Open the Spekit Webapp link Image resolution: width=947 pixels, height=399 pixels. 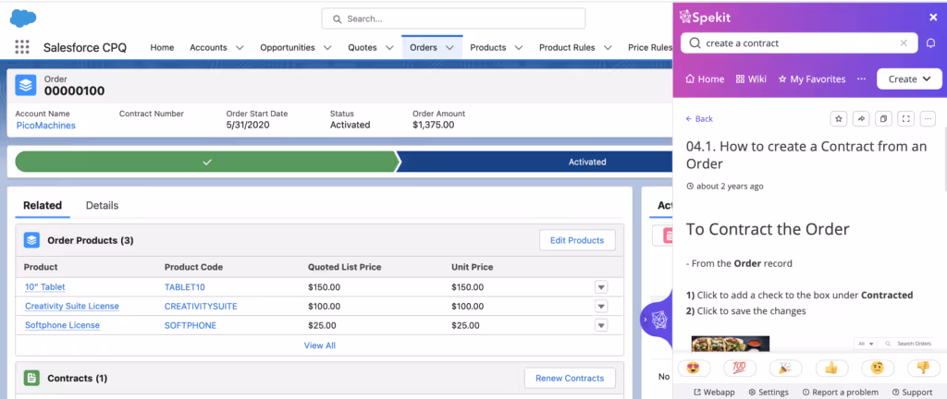point(714,392)
